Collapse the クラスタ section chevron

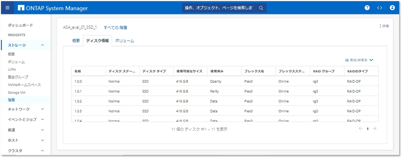point(43,151)
